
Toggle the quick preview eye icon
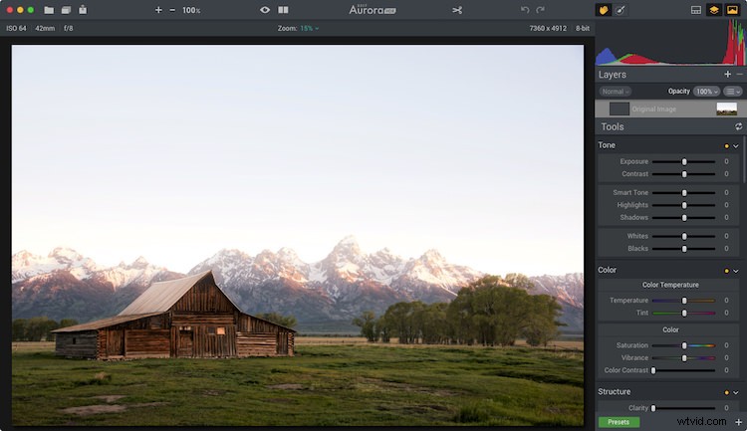pyautogui.click(x=265, y=10)
